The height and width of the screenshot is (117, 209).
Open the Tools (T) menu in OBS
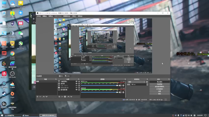[74, 16]
